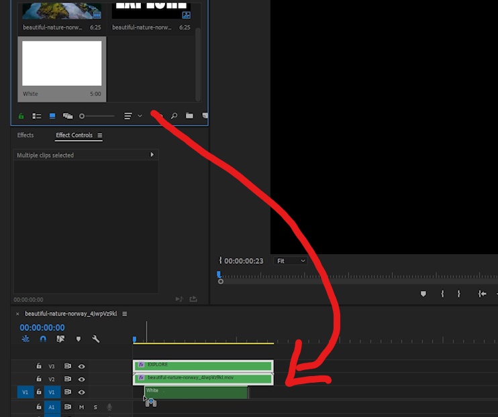Solo track A1 with S button

95,407
